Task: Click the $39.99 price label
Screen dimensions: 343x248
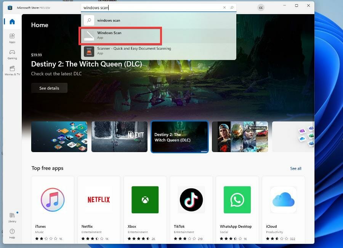Action: [36, 55]
